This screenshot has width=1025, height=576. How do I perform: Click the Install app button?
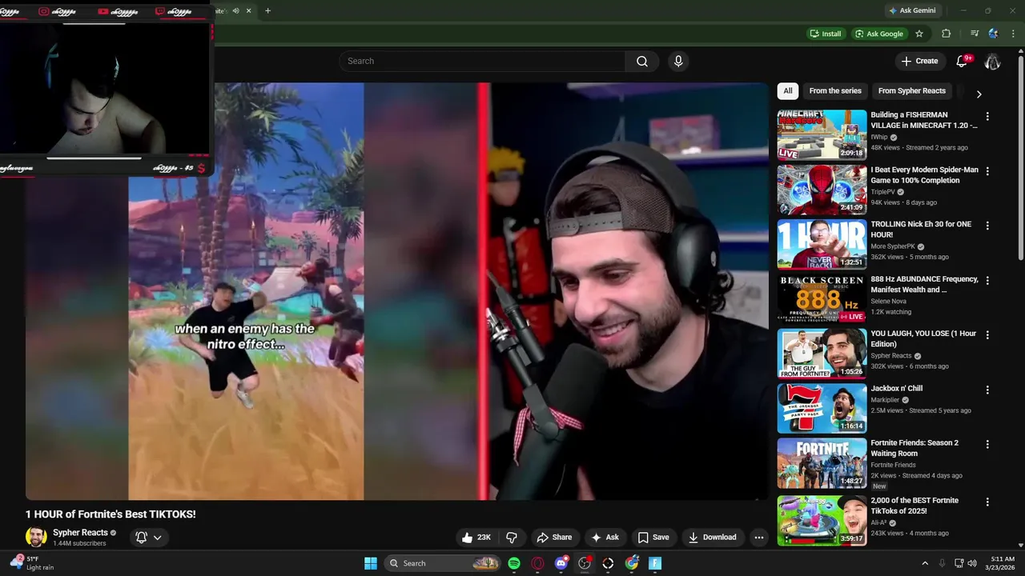(826, 34)
